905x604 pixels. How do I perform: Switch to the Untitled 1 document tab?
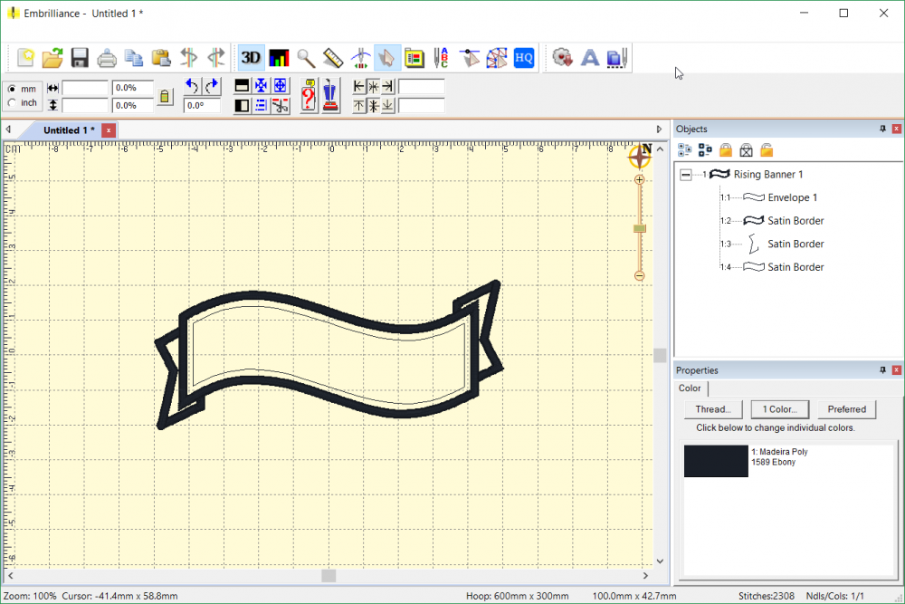pos(69,130)
